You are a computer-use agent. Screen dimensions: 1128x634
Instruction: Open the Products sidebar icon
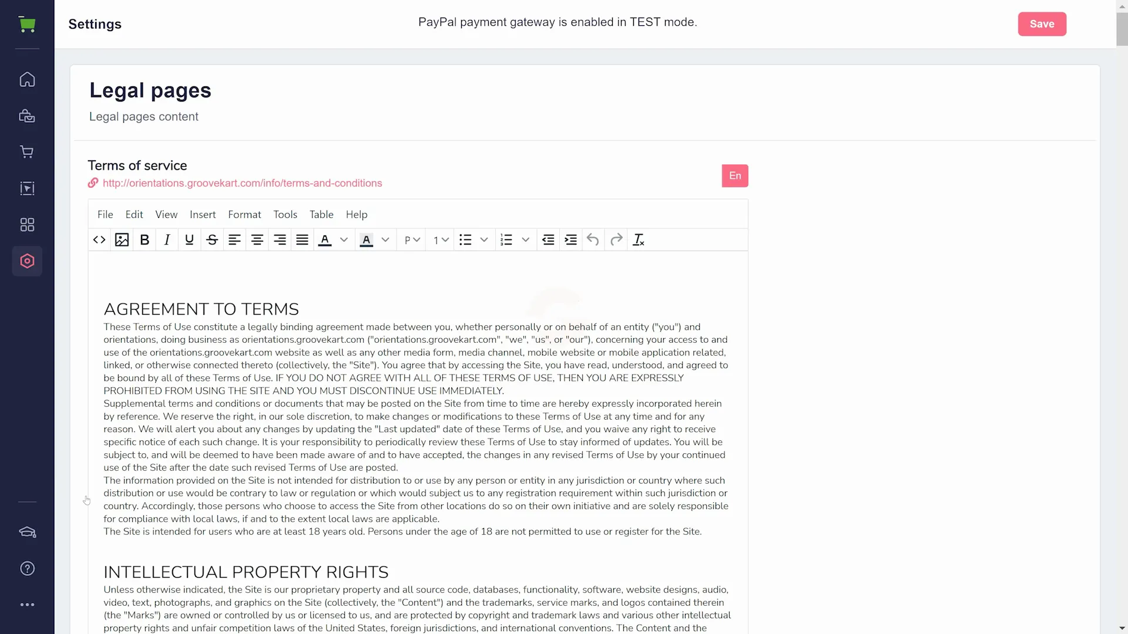coord(27,116)
